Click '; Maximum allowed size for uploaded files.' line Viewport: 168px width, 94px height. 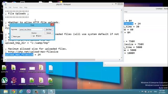[36, 49]
